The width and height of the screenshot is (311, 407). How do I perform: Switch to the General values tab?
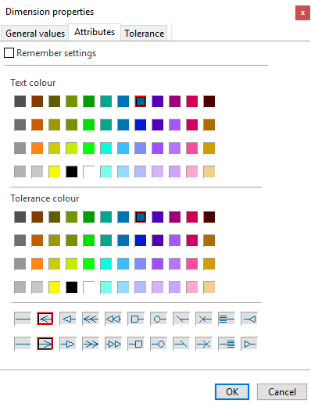pyautogui.click(x=35, y=34)
